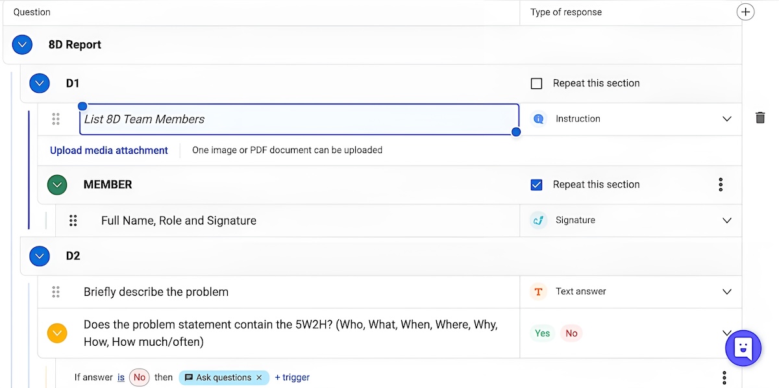Viewport: 779px width, 388px height.
Task: Remove the Ask questions trigger chip
Action: [x=259, y=377]
